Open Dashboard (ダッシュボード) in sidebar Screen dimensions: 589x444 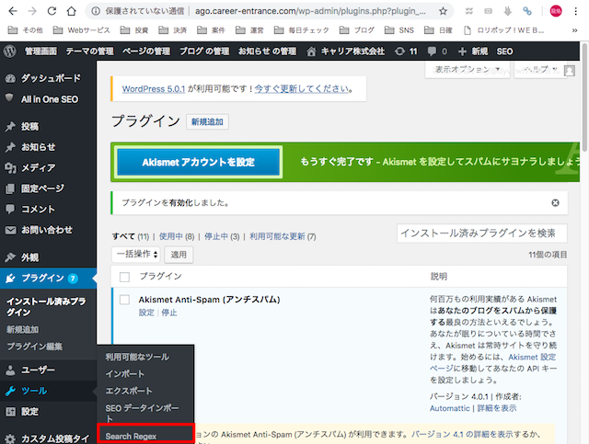(50, 79)
